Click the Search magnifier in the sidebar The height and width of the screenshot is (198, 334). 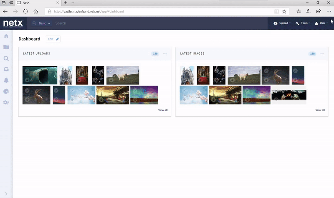pyautogui.click(x=6, y=58)
